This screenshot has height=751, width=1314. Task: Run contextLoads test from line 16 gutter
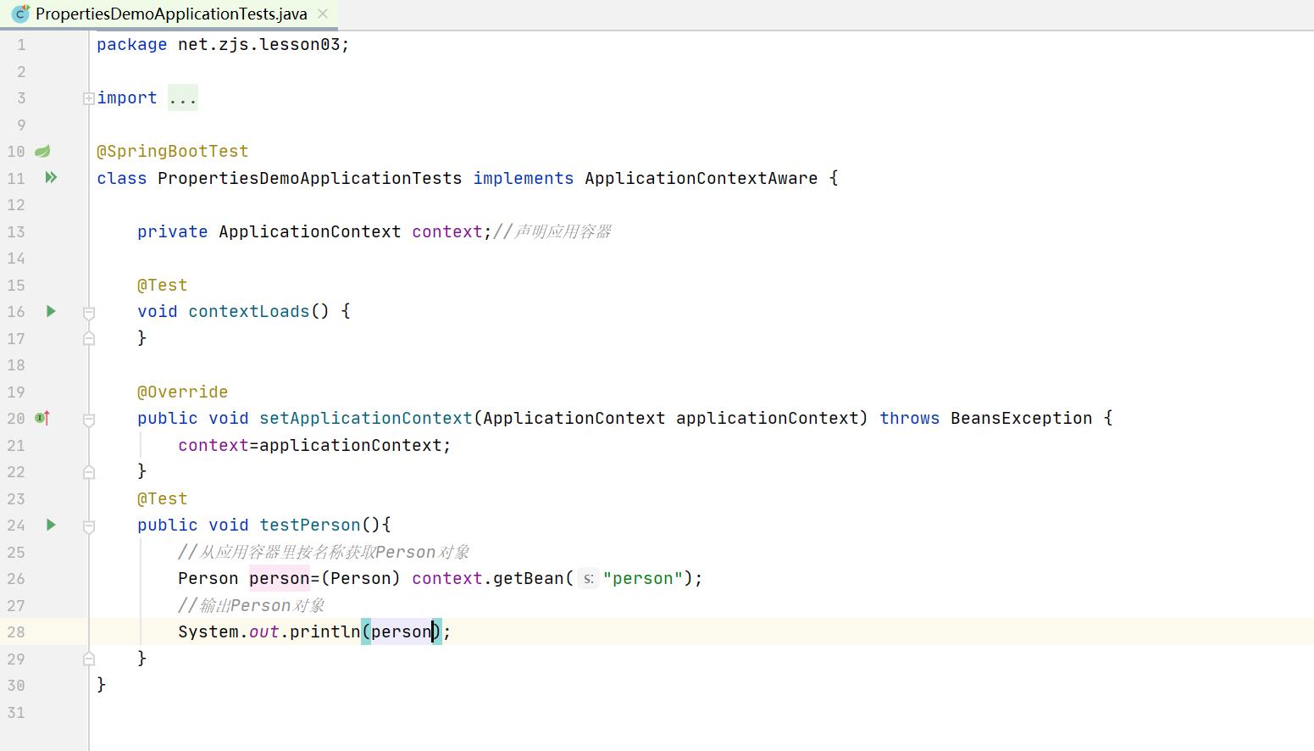(51, 311)
